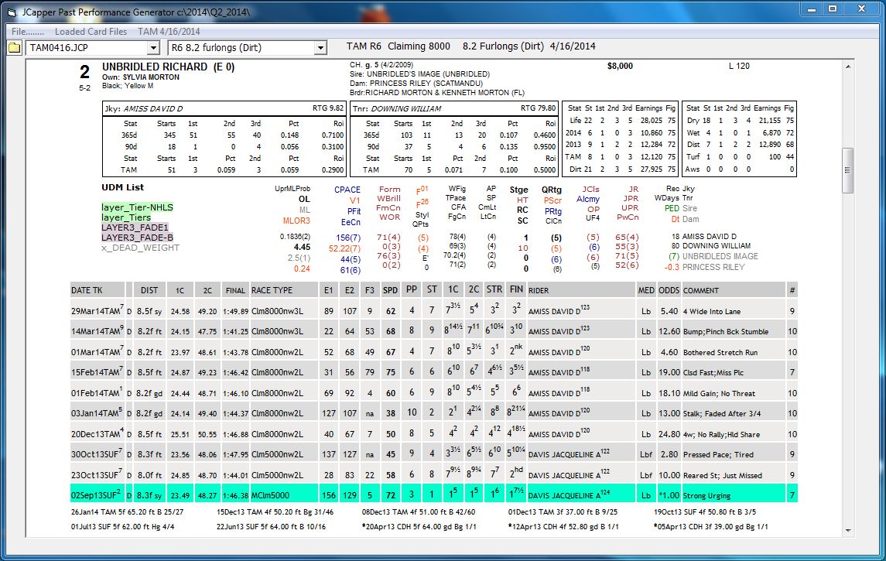Image resolution: width=886 pixels, height=561 pixels.
Task: Click the RACE TYPE column header
Action: [x=284, y=290]
